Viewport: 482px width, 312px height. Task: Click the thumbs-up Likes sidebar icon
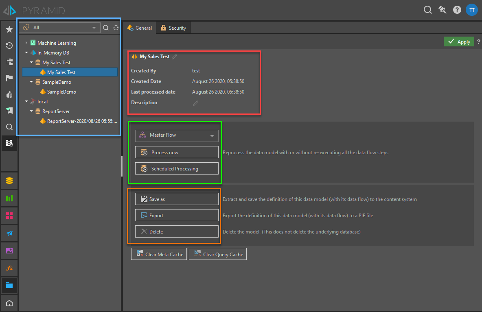click(x=9, y=94)
